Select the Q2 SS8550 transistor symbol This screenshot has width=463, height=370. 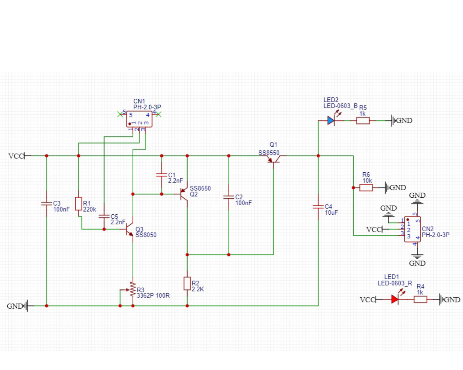click(x=185, y=194)
